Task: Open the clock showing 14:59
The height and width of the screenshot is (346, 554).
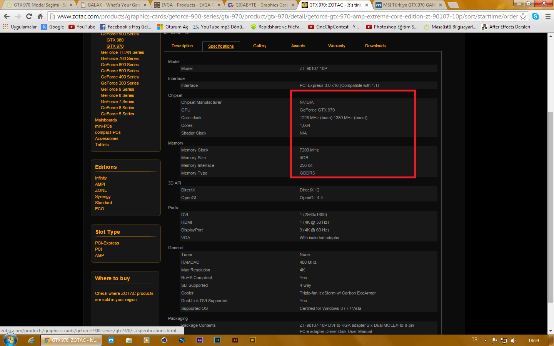Action: pos(534,340)
